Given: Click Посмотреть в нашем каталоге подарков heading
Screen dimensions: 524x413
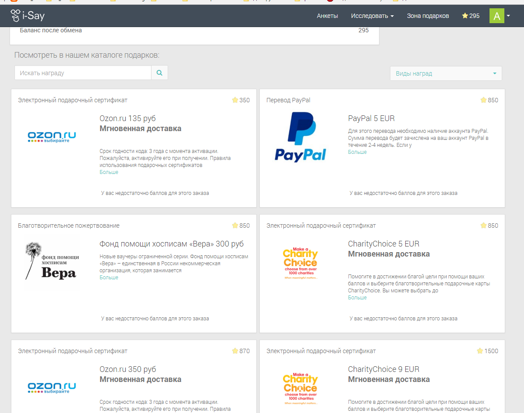Looking at the screenshot, I should [87, 55].
